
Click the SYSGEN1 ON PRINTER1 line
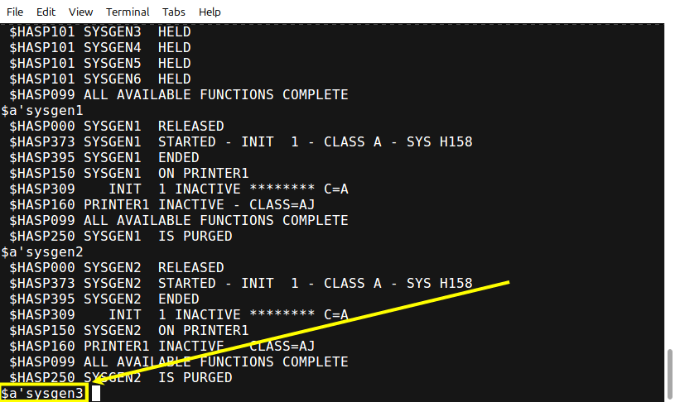coord(128,173)
